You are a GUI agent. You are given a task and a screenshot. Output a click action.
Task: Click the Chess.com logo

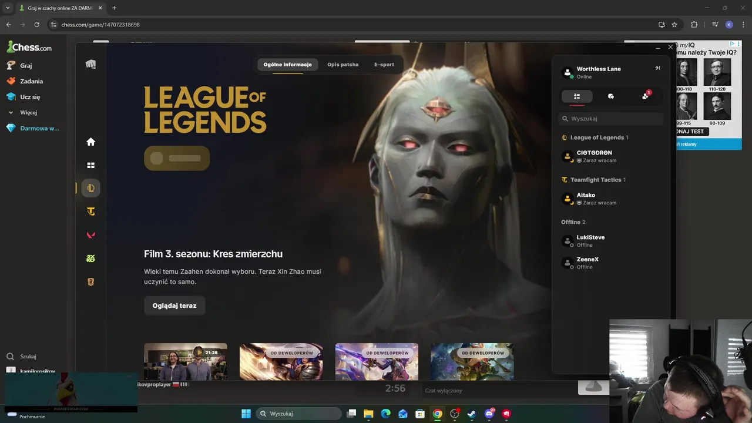[x=29, y=47]
